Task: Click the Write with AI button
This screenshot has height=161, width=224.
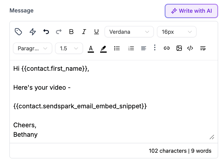Action: (191, 11)
